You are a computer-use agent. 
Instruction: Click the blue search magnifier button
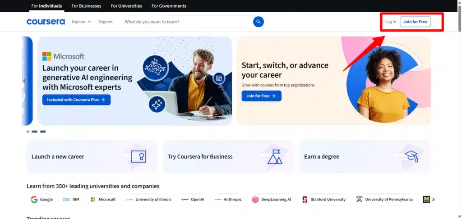pos(259,22)
